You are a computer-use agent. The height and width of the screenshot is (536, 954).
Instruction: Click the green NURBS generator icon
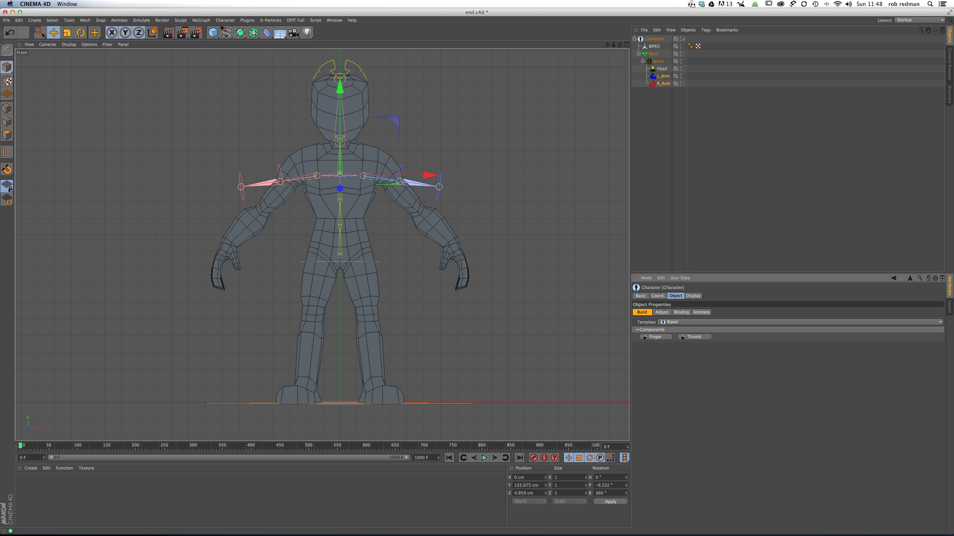[x=240, y=33]
